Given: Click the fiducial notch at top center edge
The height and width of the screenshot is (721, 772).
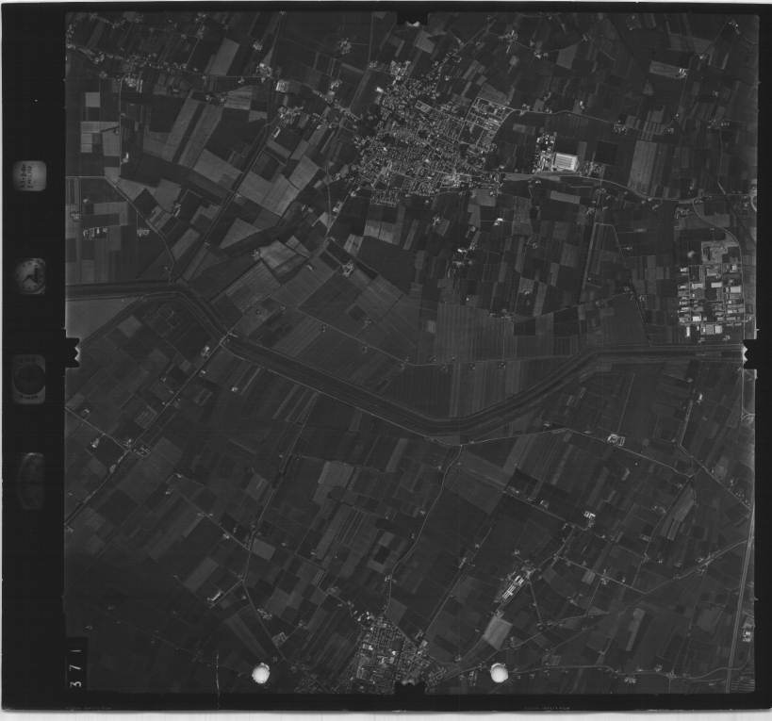Looking at the screenshot, I should (412, 18).
